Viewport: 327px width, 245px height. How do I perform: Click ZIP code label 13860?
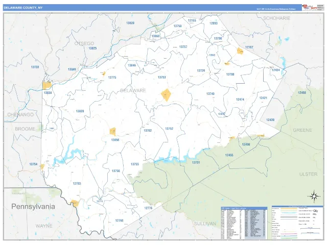click(x=155, y=36)
